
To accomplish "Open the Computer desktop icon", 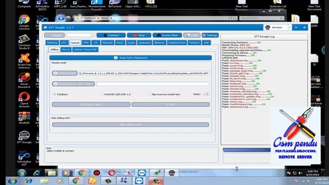I will point(24,4).
